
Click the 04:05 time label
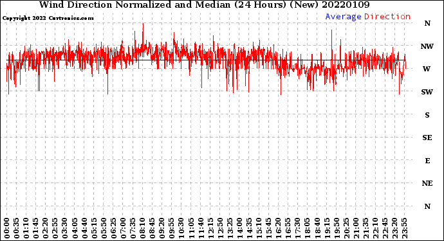coord(75,228)
